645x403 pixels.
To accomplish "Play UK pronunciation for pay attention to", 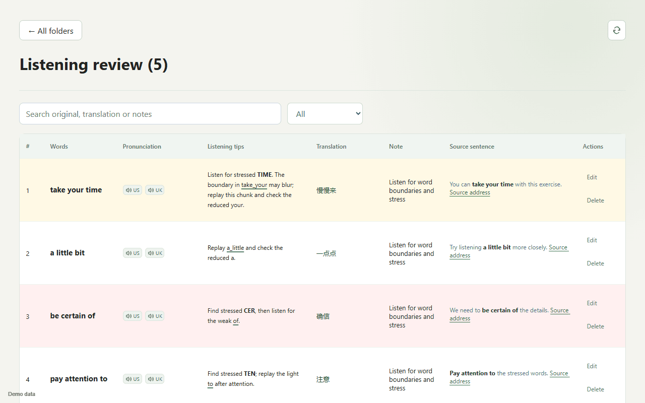I will [155, 379].
